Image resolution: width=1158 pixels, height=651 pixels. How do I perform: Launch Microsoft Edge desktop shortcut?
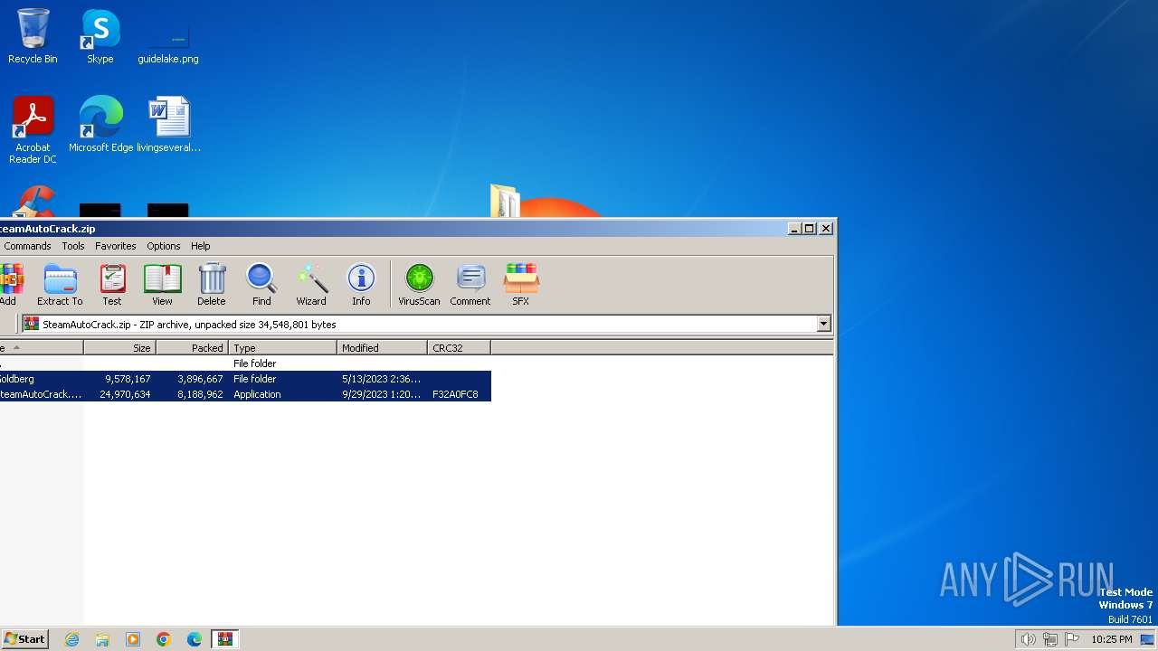100,125
